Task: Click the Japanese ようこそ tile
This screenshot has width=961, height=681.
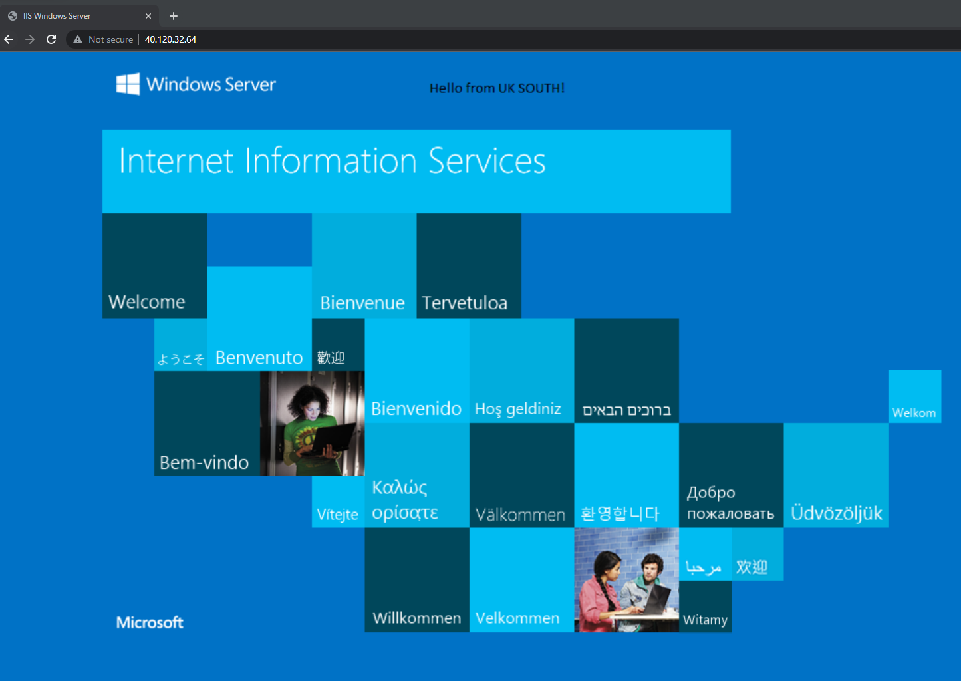Action: tap(181, 344)
